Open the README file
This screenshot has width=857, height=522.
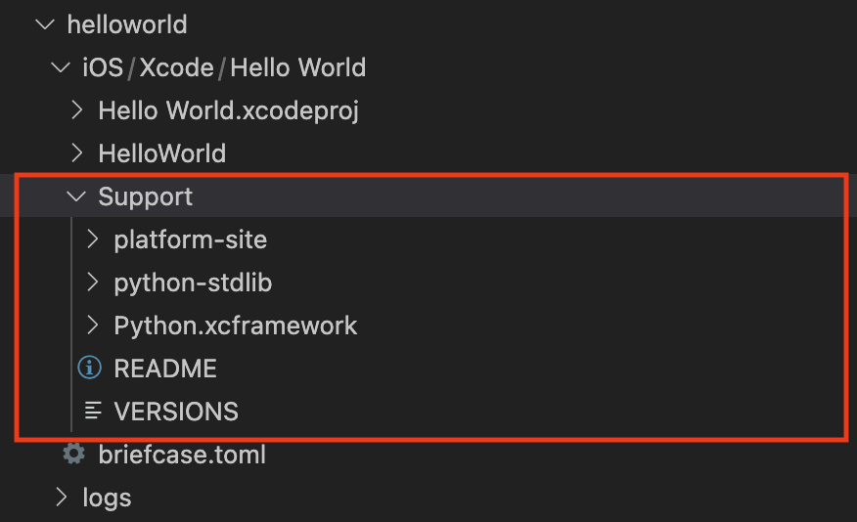165,369
